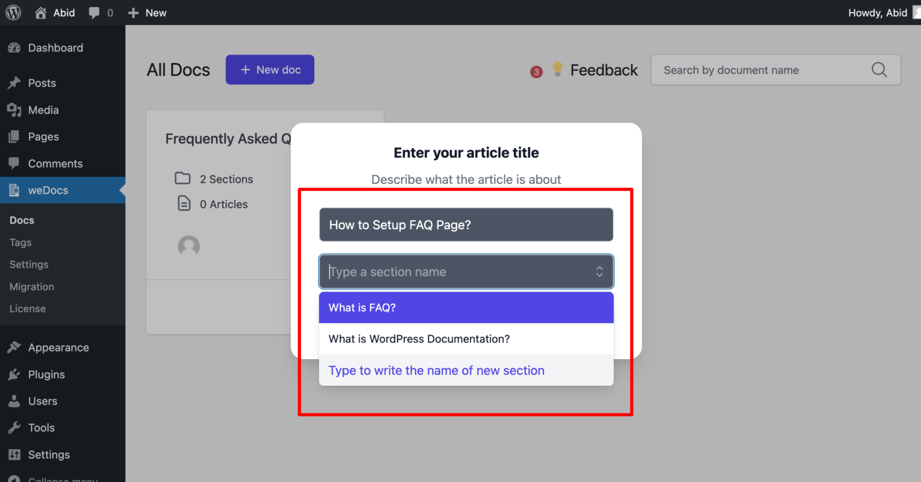Open the Feedback link
Image resolution: width=921 pixels, height=482 pixels.
click(604, 69)
